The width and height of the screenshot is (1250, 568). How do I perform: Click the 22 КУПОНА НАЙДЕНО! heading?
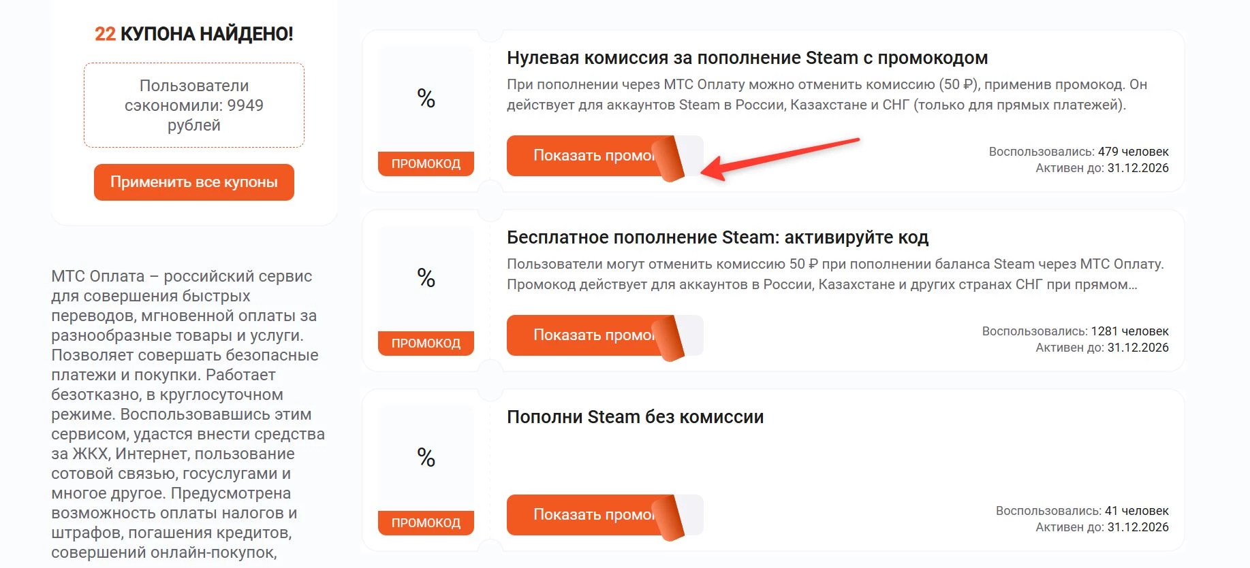click(194, 34)
